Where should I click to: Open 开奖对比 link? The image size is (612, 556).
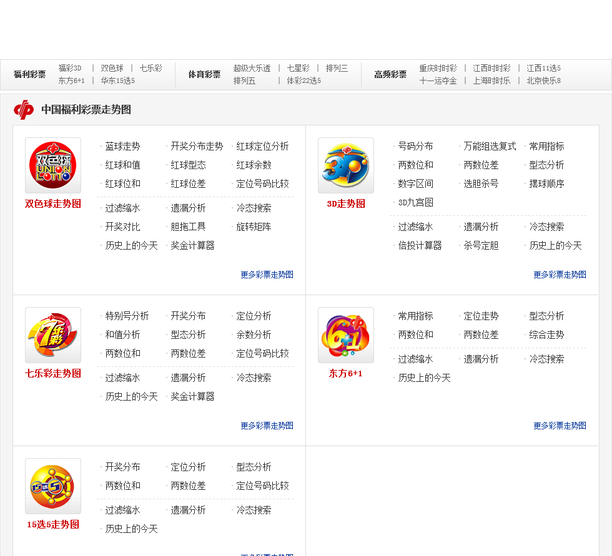(x=122, y=227)
